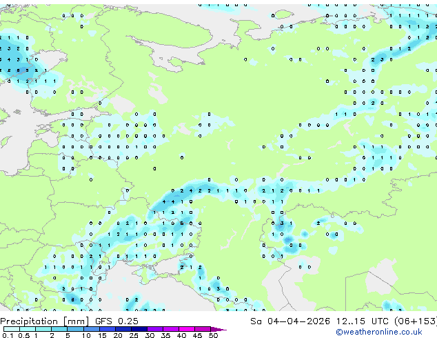
Task: Click the '45' legend scale label
Action: pos(197,335)
